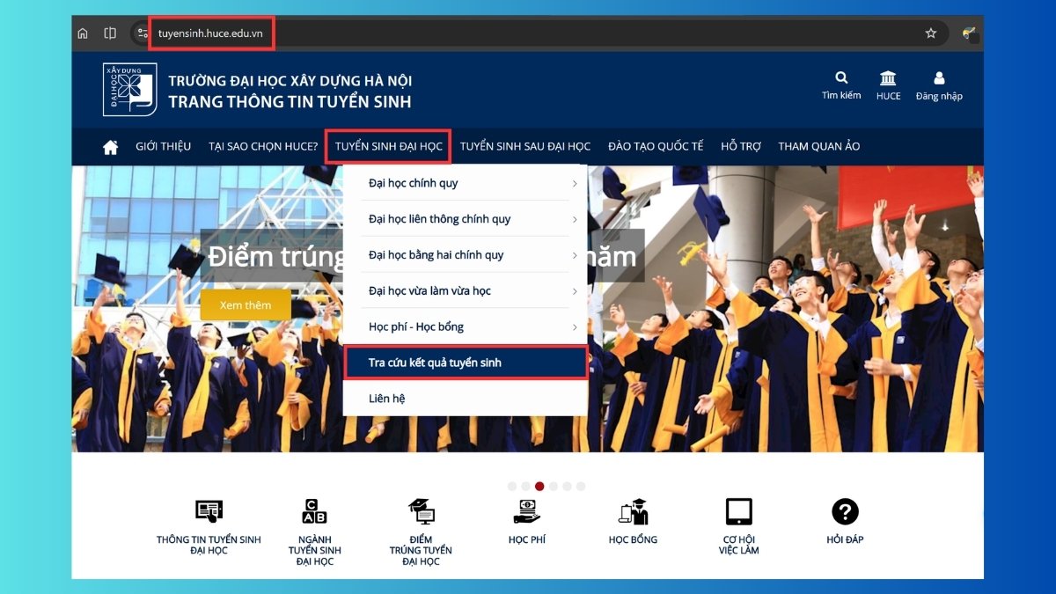Toggle the browser sidebar panel icon
Viewport: 1056px width, 594px height.
pos(110,33)
